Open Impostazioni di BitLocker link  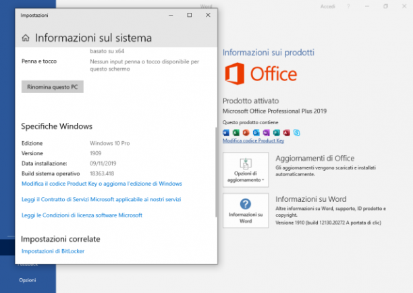point(53,251)
